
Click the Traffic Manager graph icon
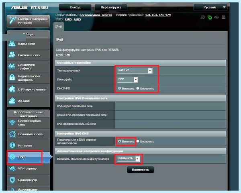(x=12, y=66)
